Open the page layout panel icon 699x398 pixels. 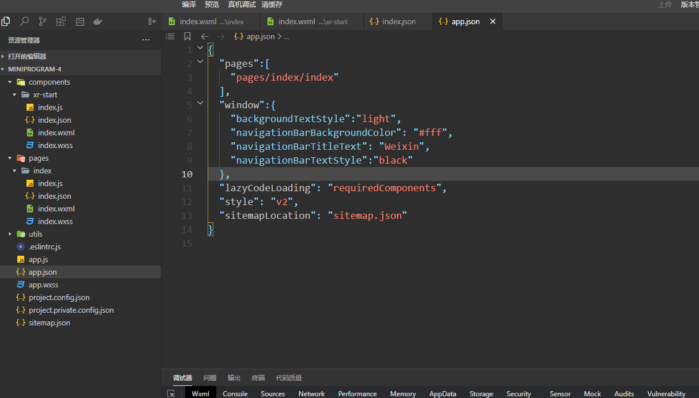click(80, 21)
